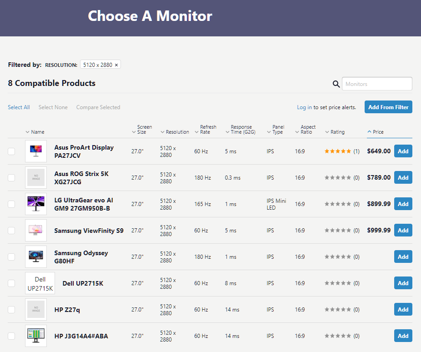Image resolution: width=421 pixels, height=352 pixels.
Task: Add the Asus ProArt Display PA27JCV
Action: pos(403,151)
